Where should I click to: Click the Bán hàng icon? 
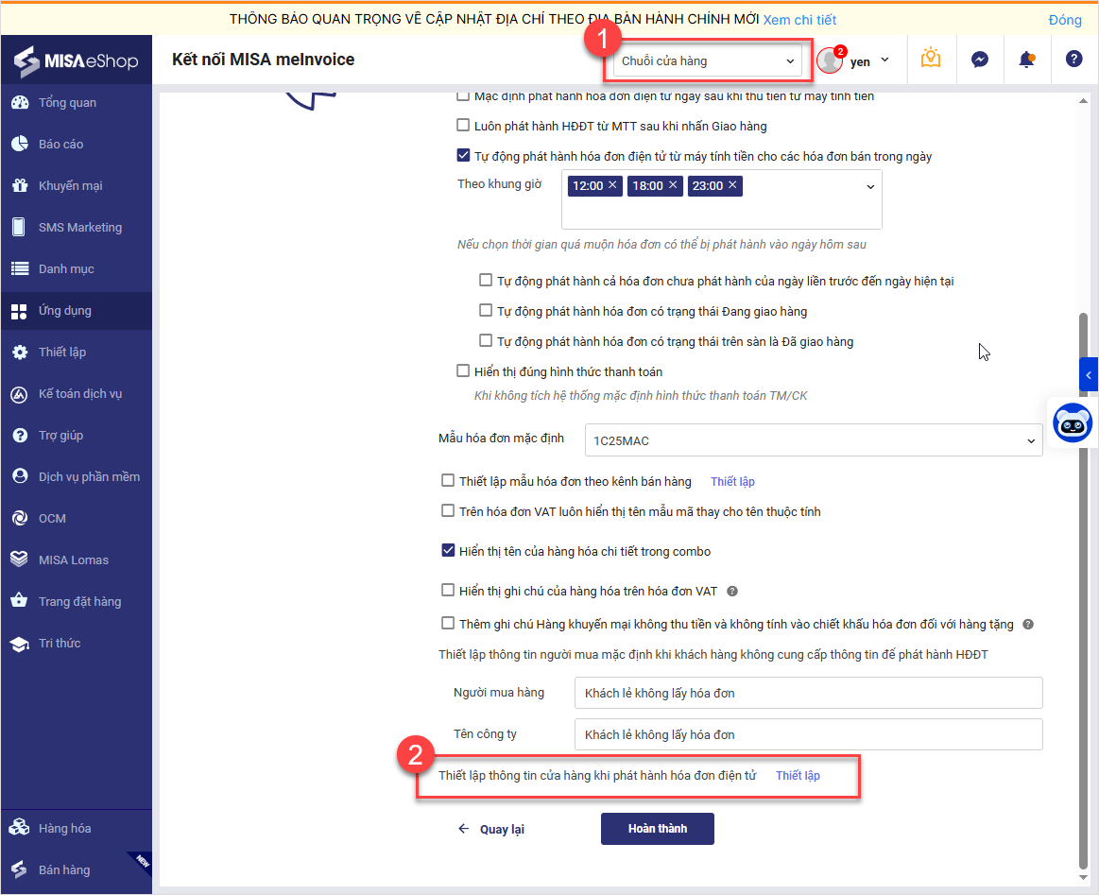(x=20, y=869)
